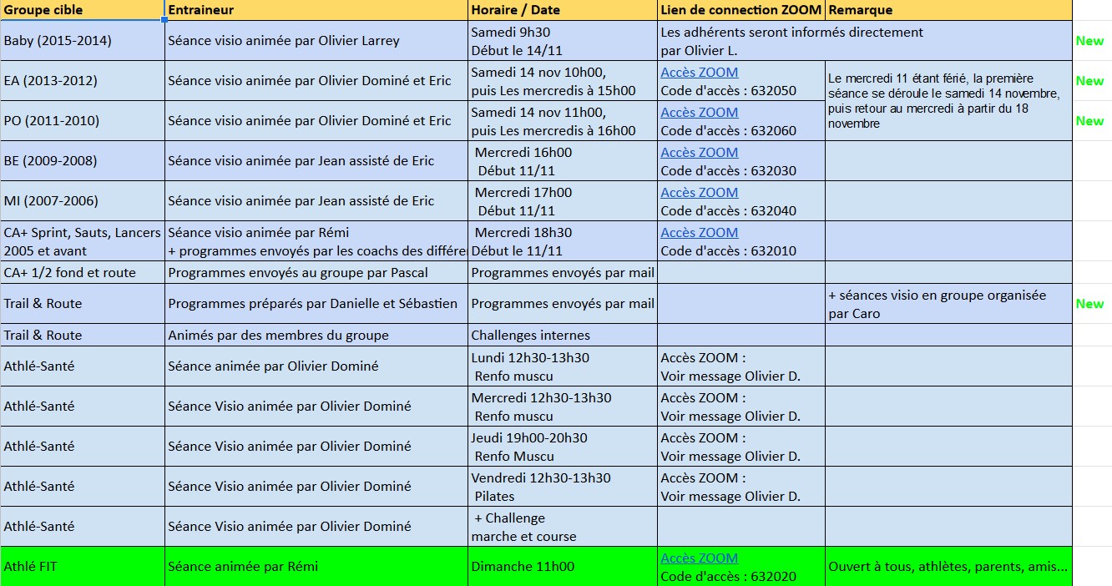Click the trainer cell in the MI (2007-2006) row
Viewport: 1112px width, 586px height.
[x=316, y=201]
